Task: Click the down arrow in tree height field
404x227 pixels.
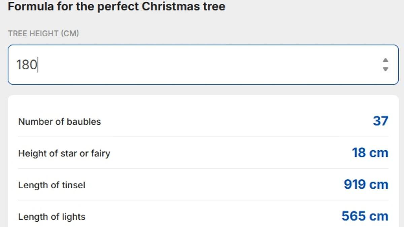Action: click(385, 69)
